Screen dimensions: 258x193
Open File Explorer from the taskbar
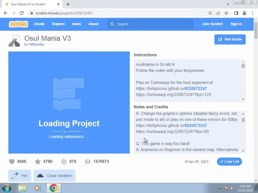coord(22,188)
